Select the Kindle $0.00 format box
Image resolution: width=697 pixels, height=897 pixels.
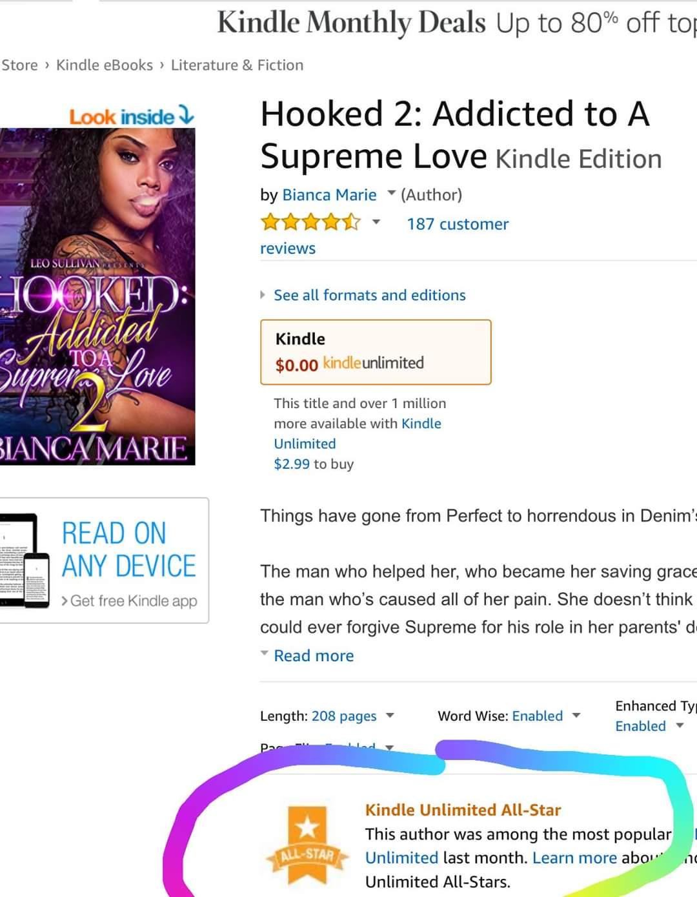(x=376, y=352)
